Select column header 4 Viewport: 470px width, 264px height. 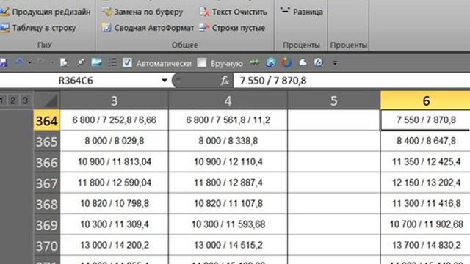[228, 100]
